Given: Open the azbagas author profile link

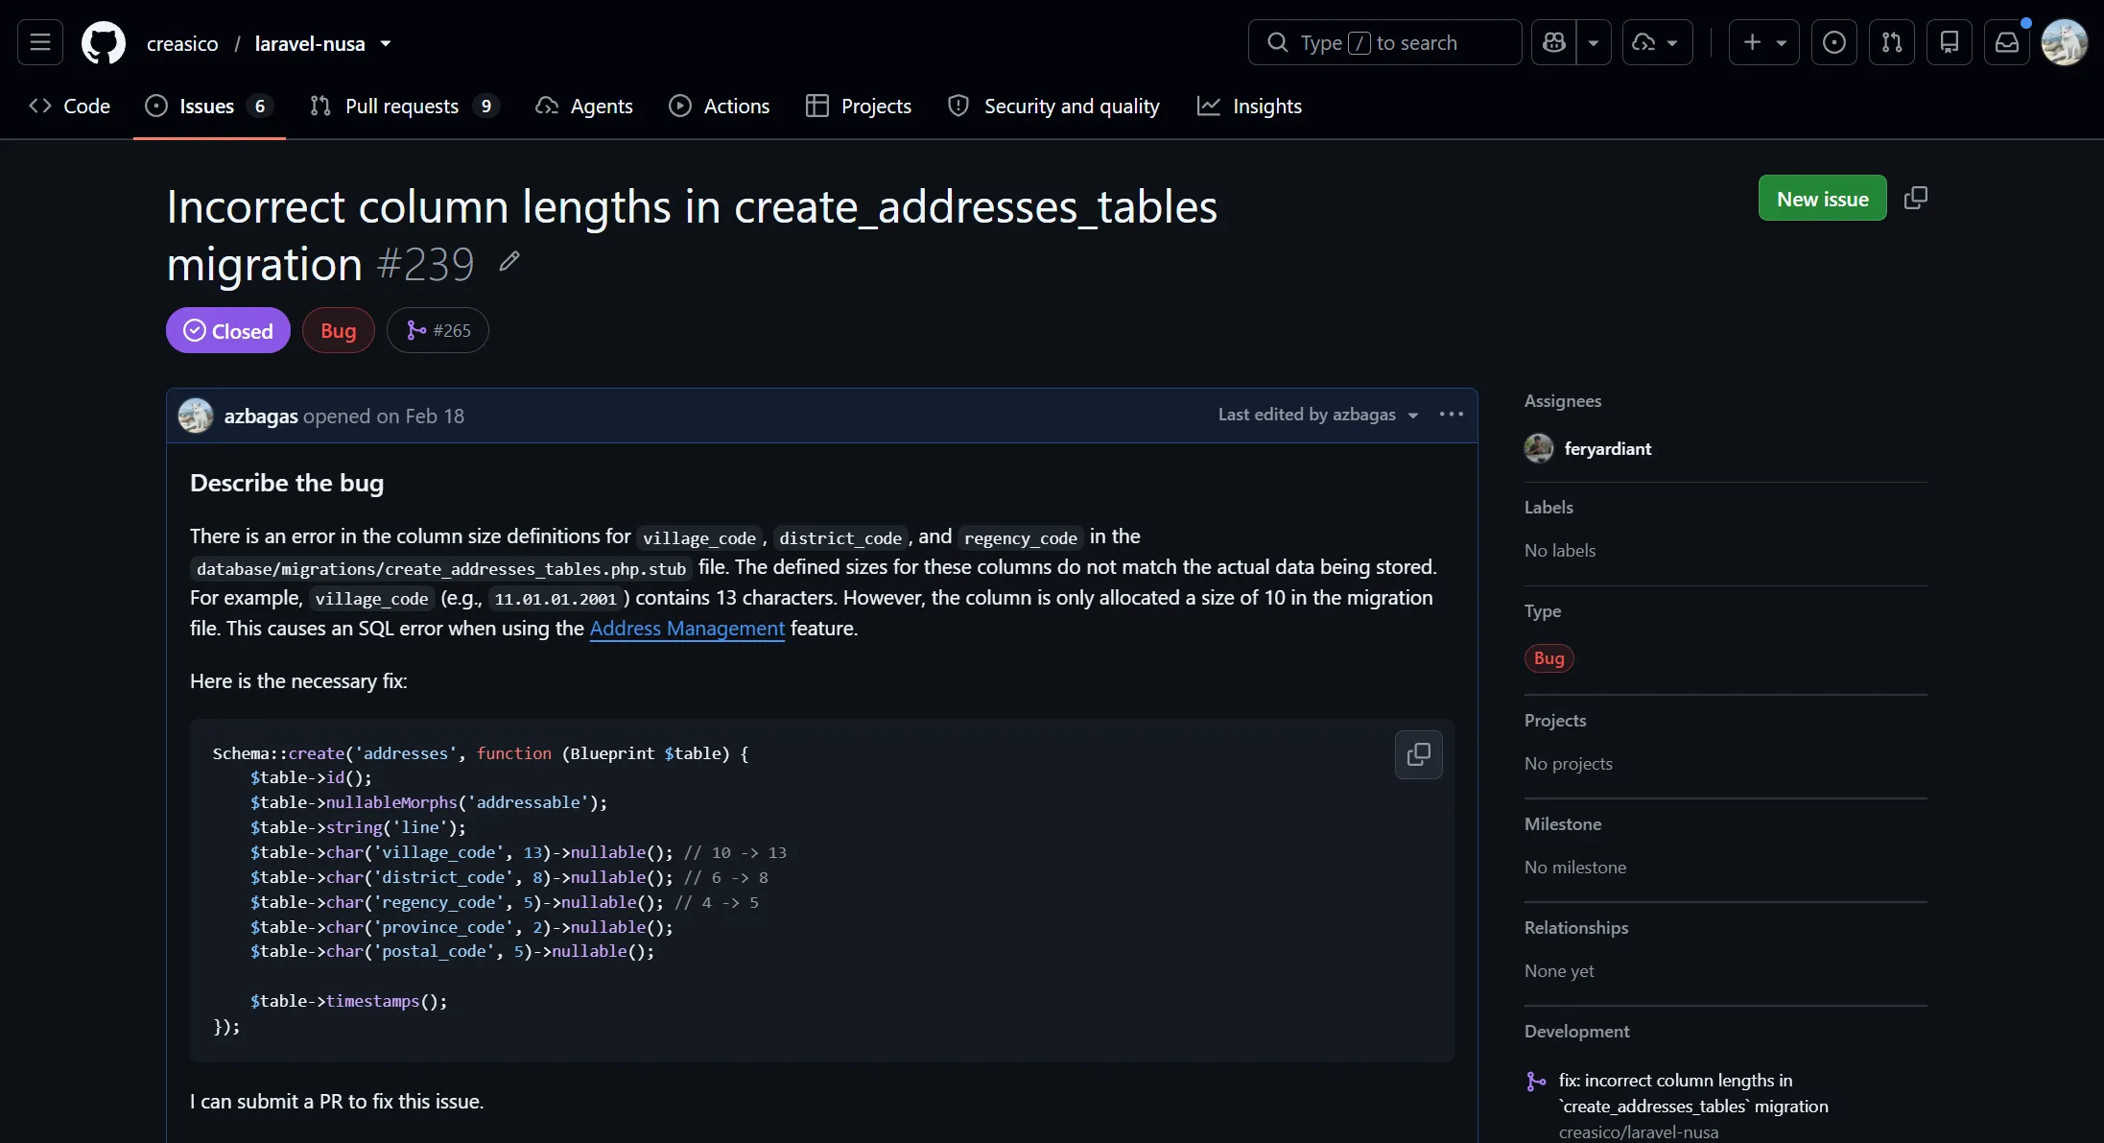Looking at the screenshot, I should click(x=261, y=416).
